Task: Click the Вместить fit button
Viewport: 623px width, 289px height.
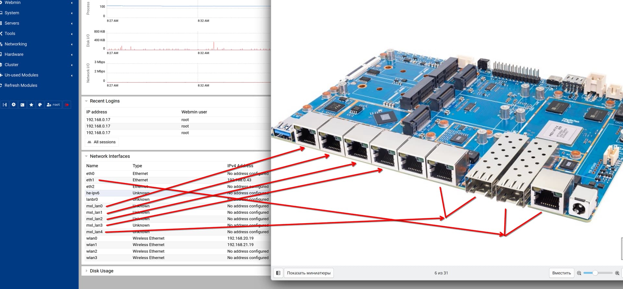Action: click(561, 273)
